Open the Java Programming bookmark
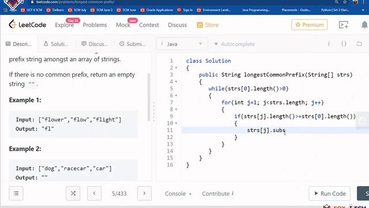369x208 pixels. (256, 10)
